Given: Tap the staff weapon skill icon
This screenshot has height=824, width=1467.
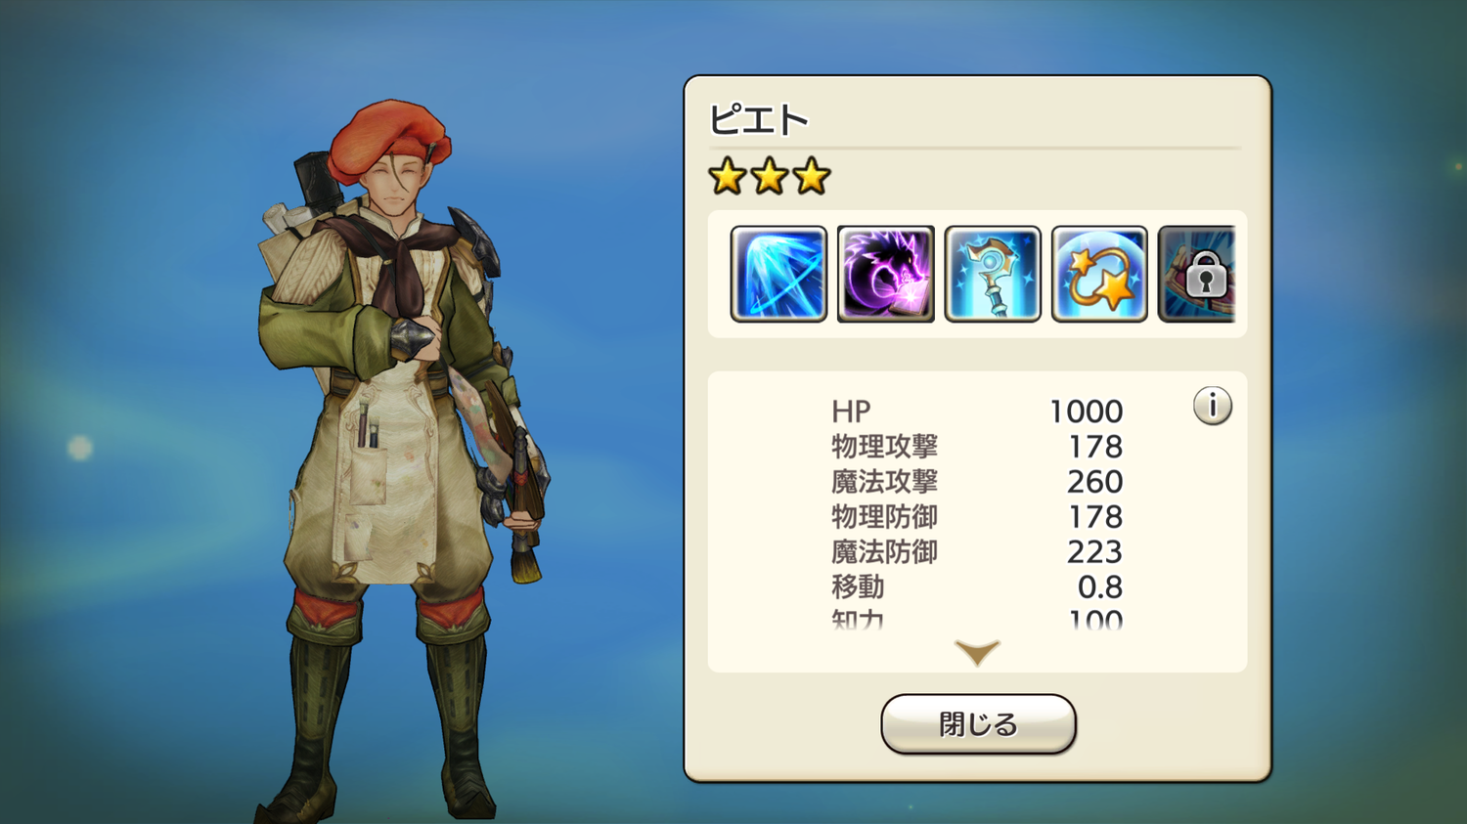Looking at the screenshot, I should [993, 274].
